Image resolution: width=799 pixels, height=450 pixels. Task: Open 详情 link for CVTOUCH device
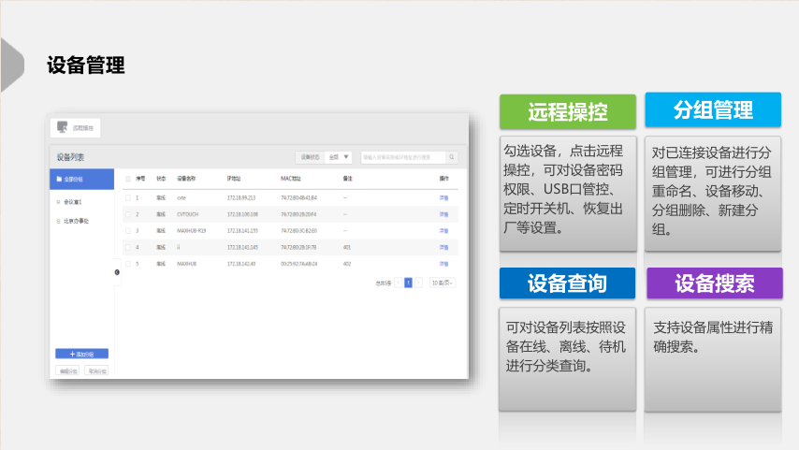point(443,214)
